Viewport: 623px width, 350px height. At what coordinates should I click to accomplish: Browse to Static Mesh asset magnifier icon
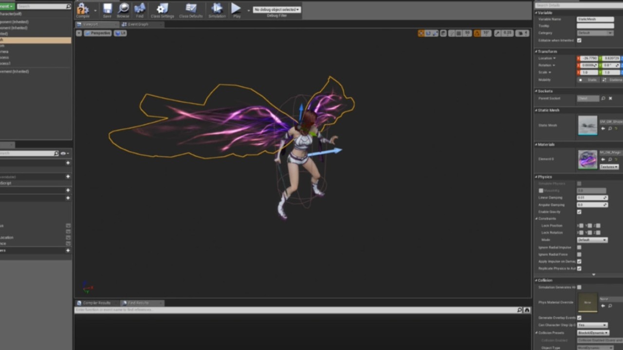pyautogui.click(x=610, y=128)
